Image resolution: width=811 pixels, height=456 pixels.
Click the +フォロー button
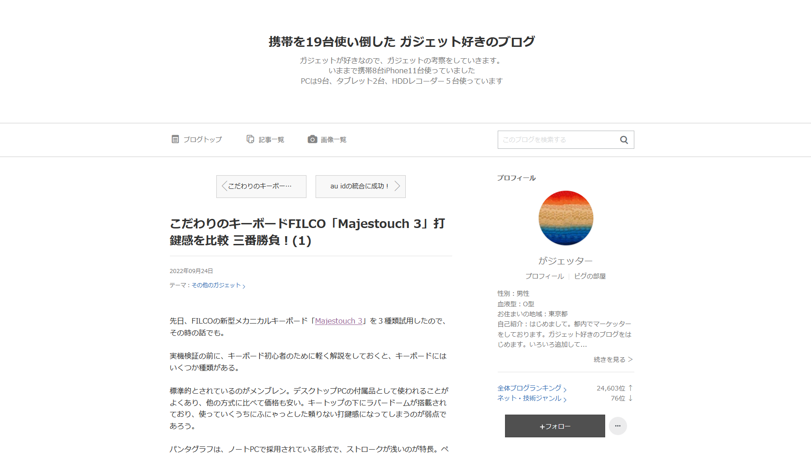coord(555,426)
